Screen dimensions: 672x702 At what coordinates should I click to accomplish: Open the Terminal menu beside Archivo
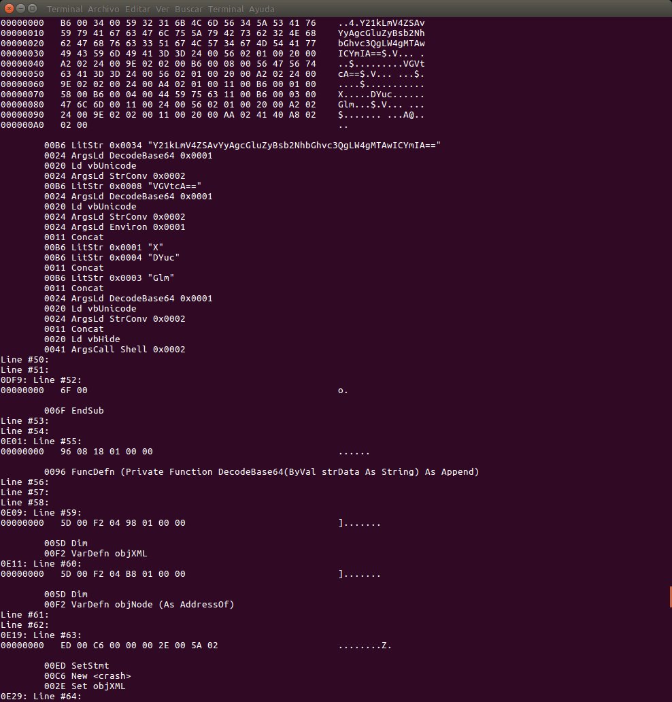tap(65, 9)
